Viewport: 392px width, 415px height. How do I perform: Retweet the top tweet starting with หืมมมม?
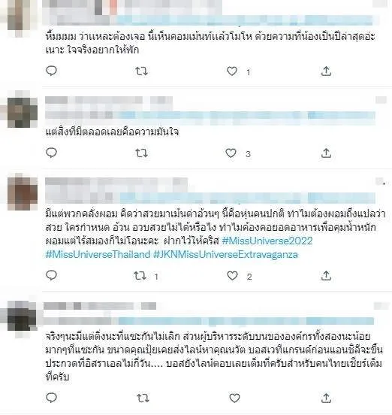[141, 71]
